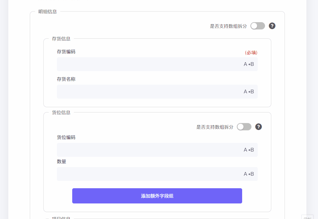Focus the 存货编码 input field
The width and height of the screenshot is (318, 219).
click(149, 64)
